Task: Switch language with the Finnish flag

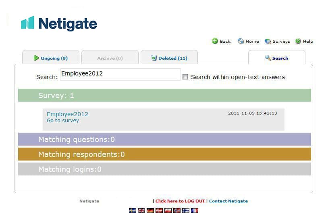Action: [186, 211]
